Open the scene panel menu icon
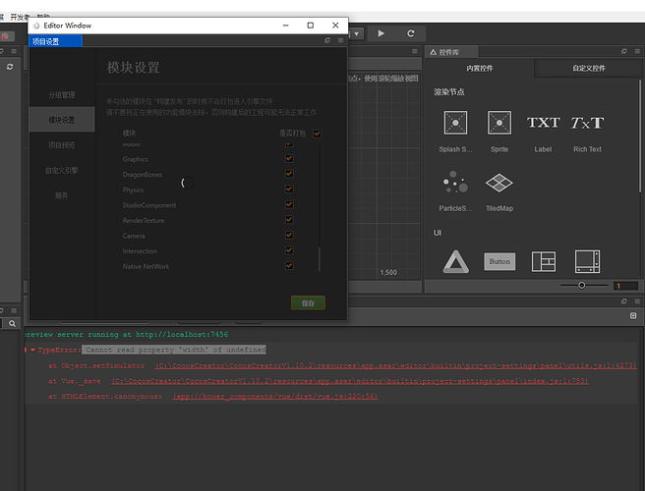645x491 pixels. coord(415,51)
